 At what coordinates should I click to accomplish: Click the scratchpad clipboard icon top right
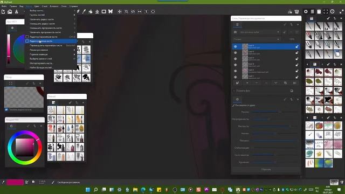click(319, 11)
